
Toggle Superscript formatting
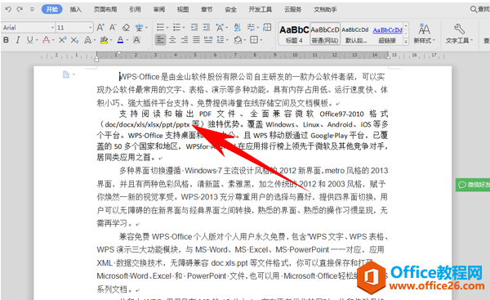click(62, 40)
